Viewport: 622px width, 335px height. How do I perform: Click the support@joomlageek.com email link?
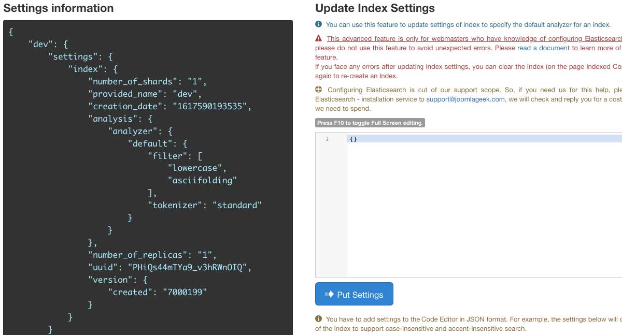pyautogui.click(x=465, y=99)
